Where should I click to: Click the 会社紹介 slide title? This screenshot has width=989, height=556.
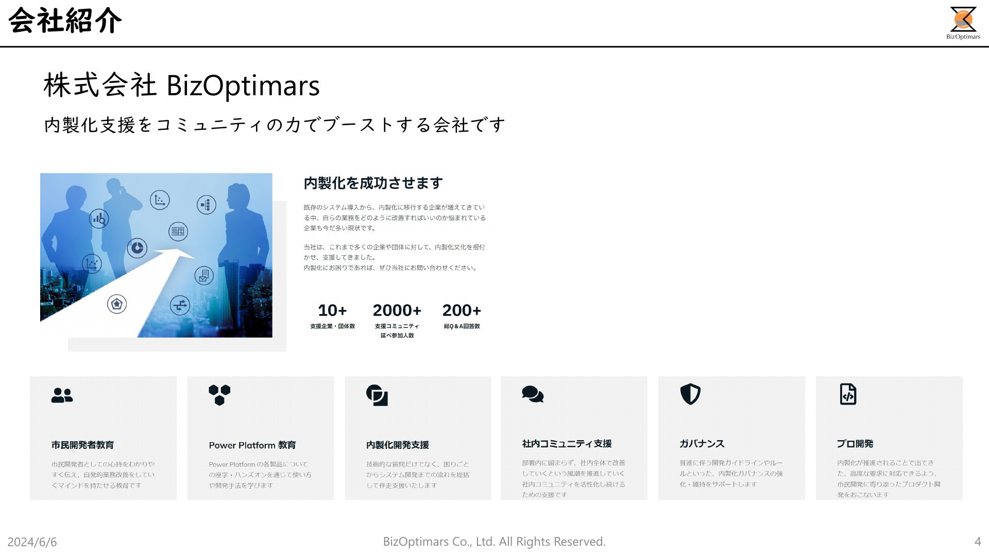[65, 21]
